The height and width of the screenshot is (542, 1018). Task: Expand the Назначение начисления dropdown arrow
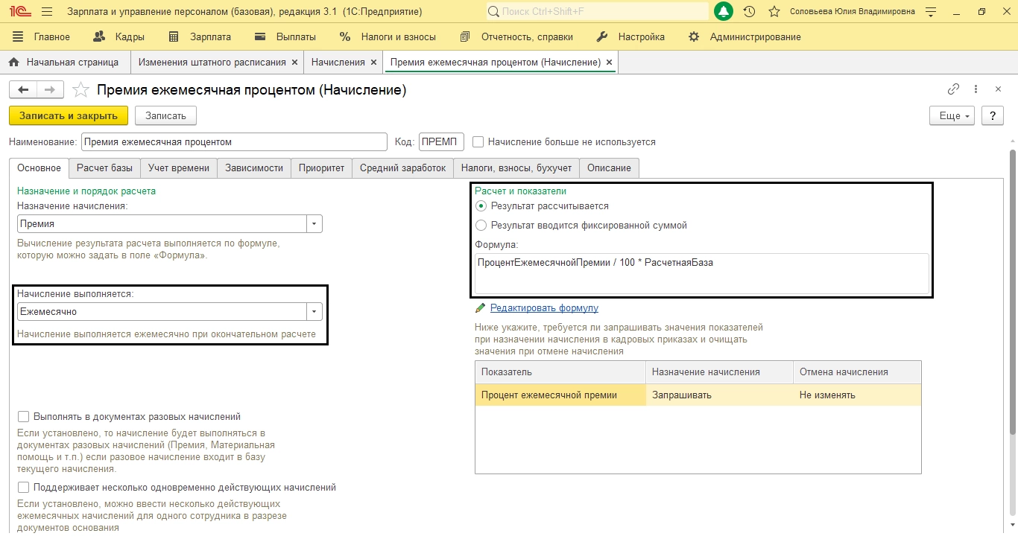pos(314,223)
